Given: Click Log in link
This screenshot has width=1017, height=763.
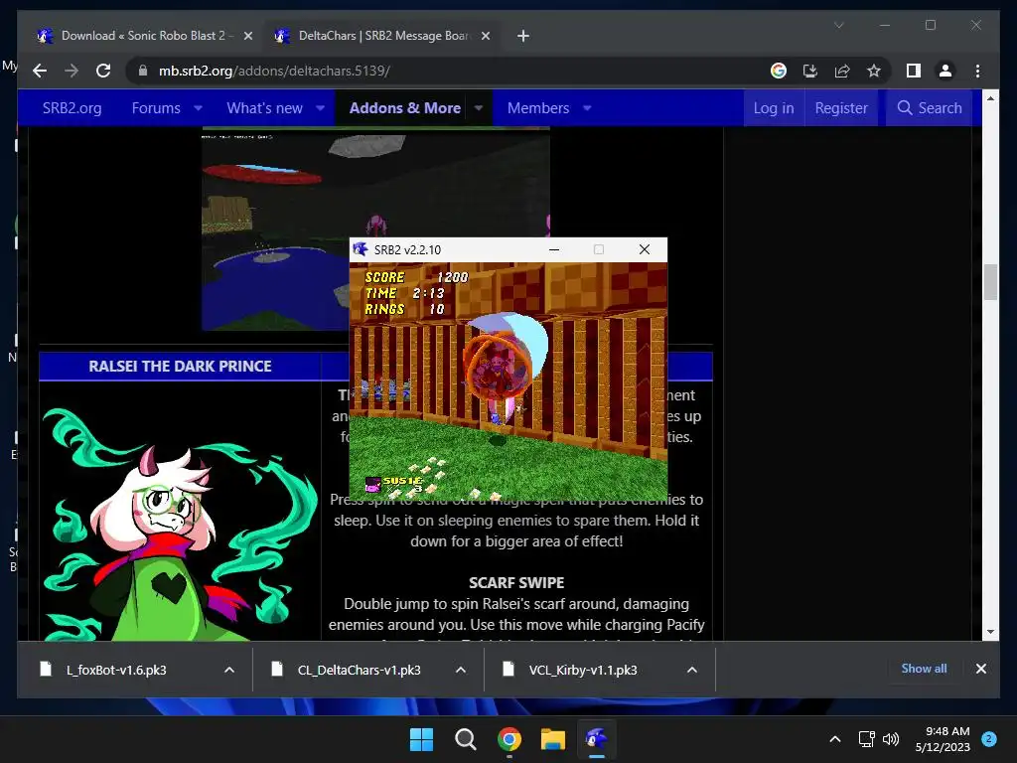Looking at the screenshot, I should point(773,107).
